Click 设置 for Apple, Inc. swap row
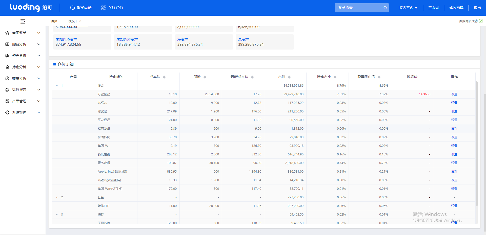This screenshot has height=235, width=486. tap(454, 171)
